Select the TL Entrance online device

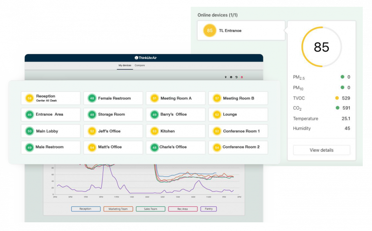pyautogui.click(x=241, y=31)
